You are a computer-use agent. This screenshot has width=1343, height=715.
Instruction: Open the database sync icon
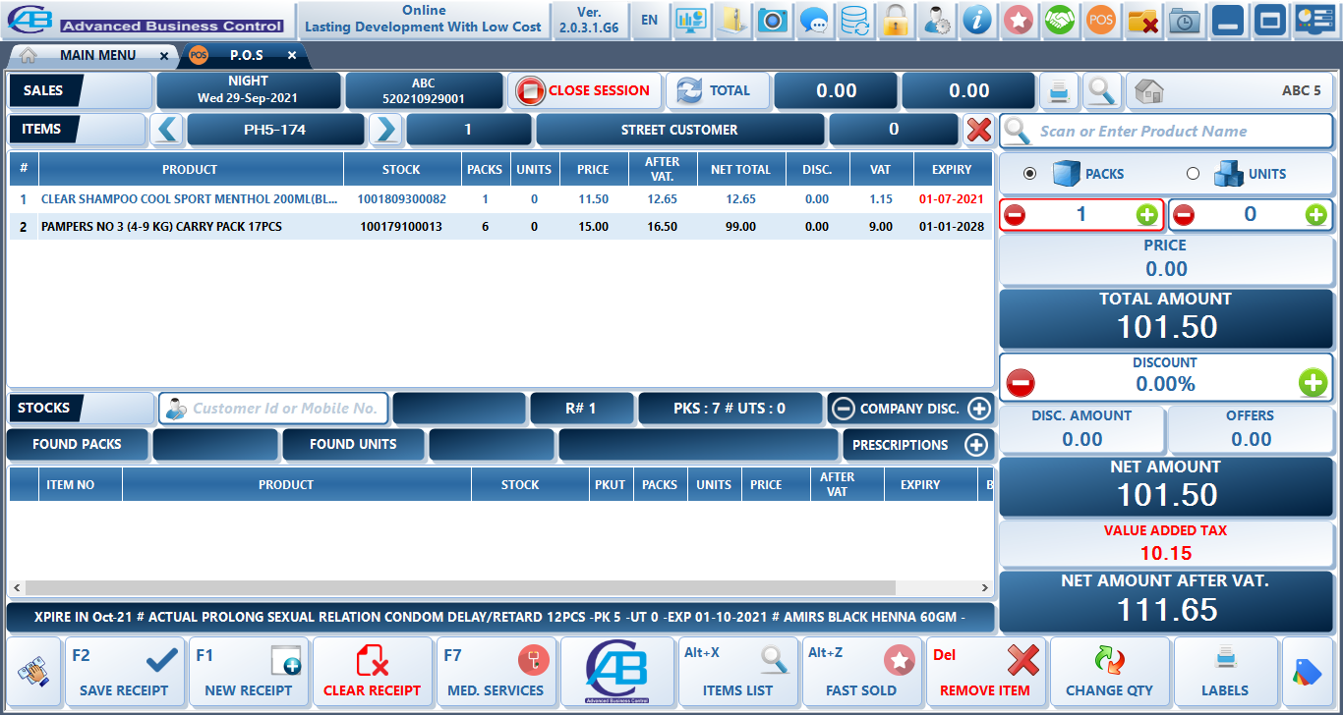(854, 20)
